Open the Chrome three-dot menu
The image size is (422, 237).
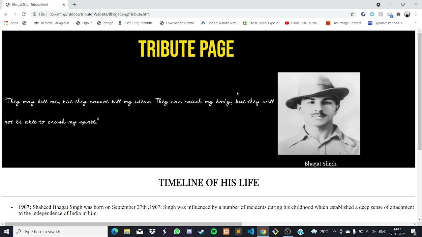416,14
